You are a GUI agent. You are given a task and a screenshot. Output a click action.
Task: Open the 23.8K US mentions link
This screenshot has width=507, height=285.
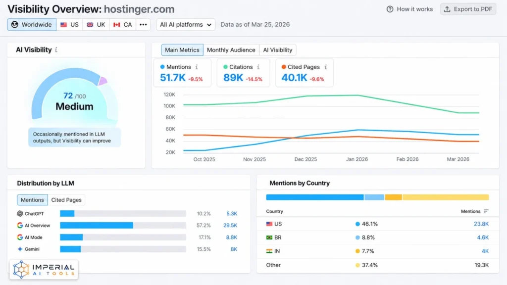[481, 224]
